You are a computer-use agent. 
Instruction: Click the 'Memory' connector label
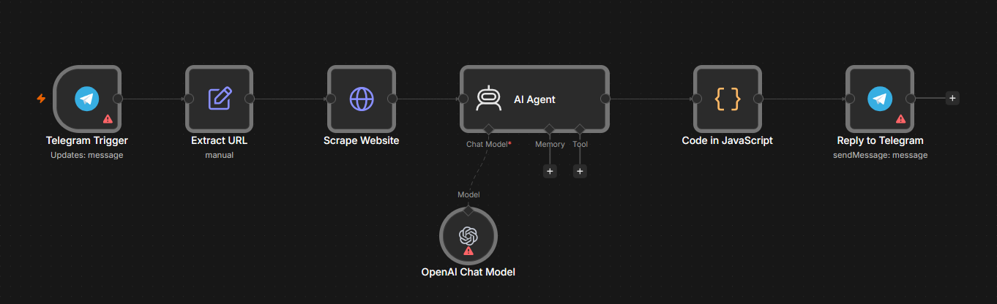point(550,144)
